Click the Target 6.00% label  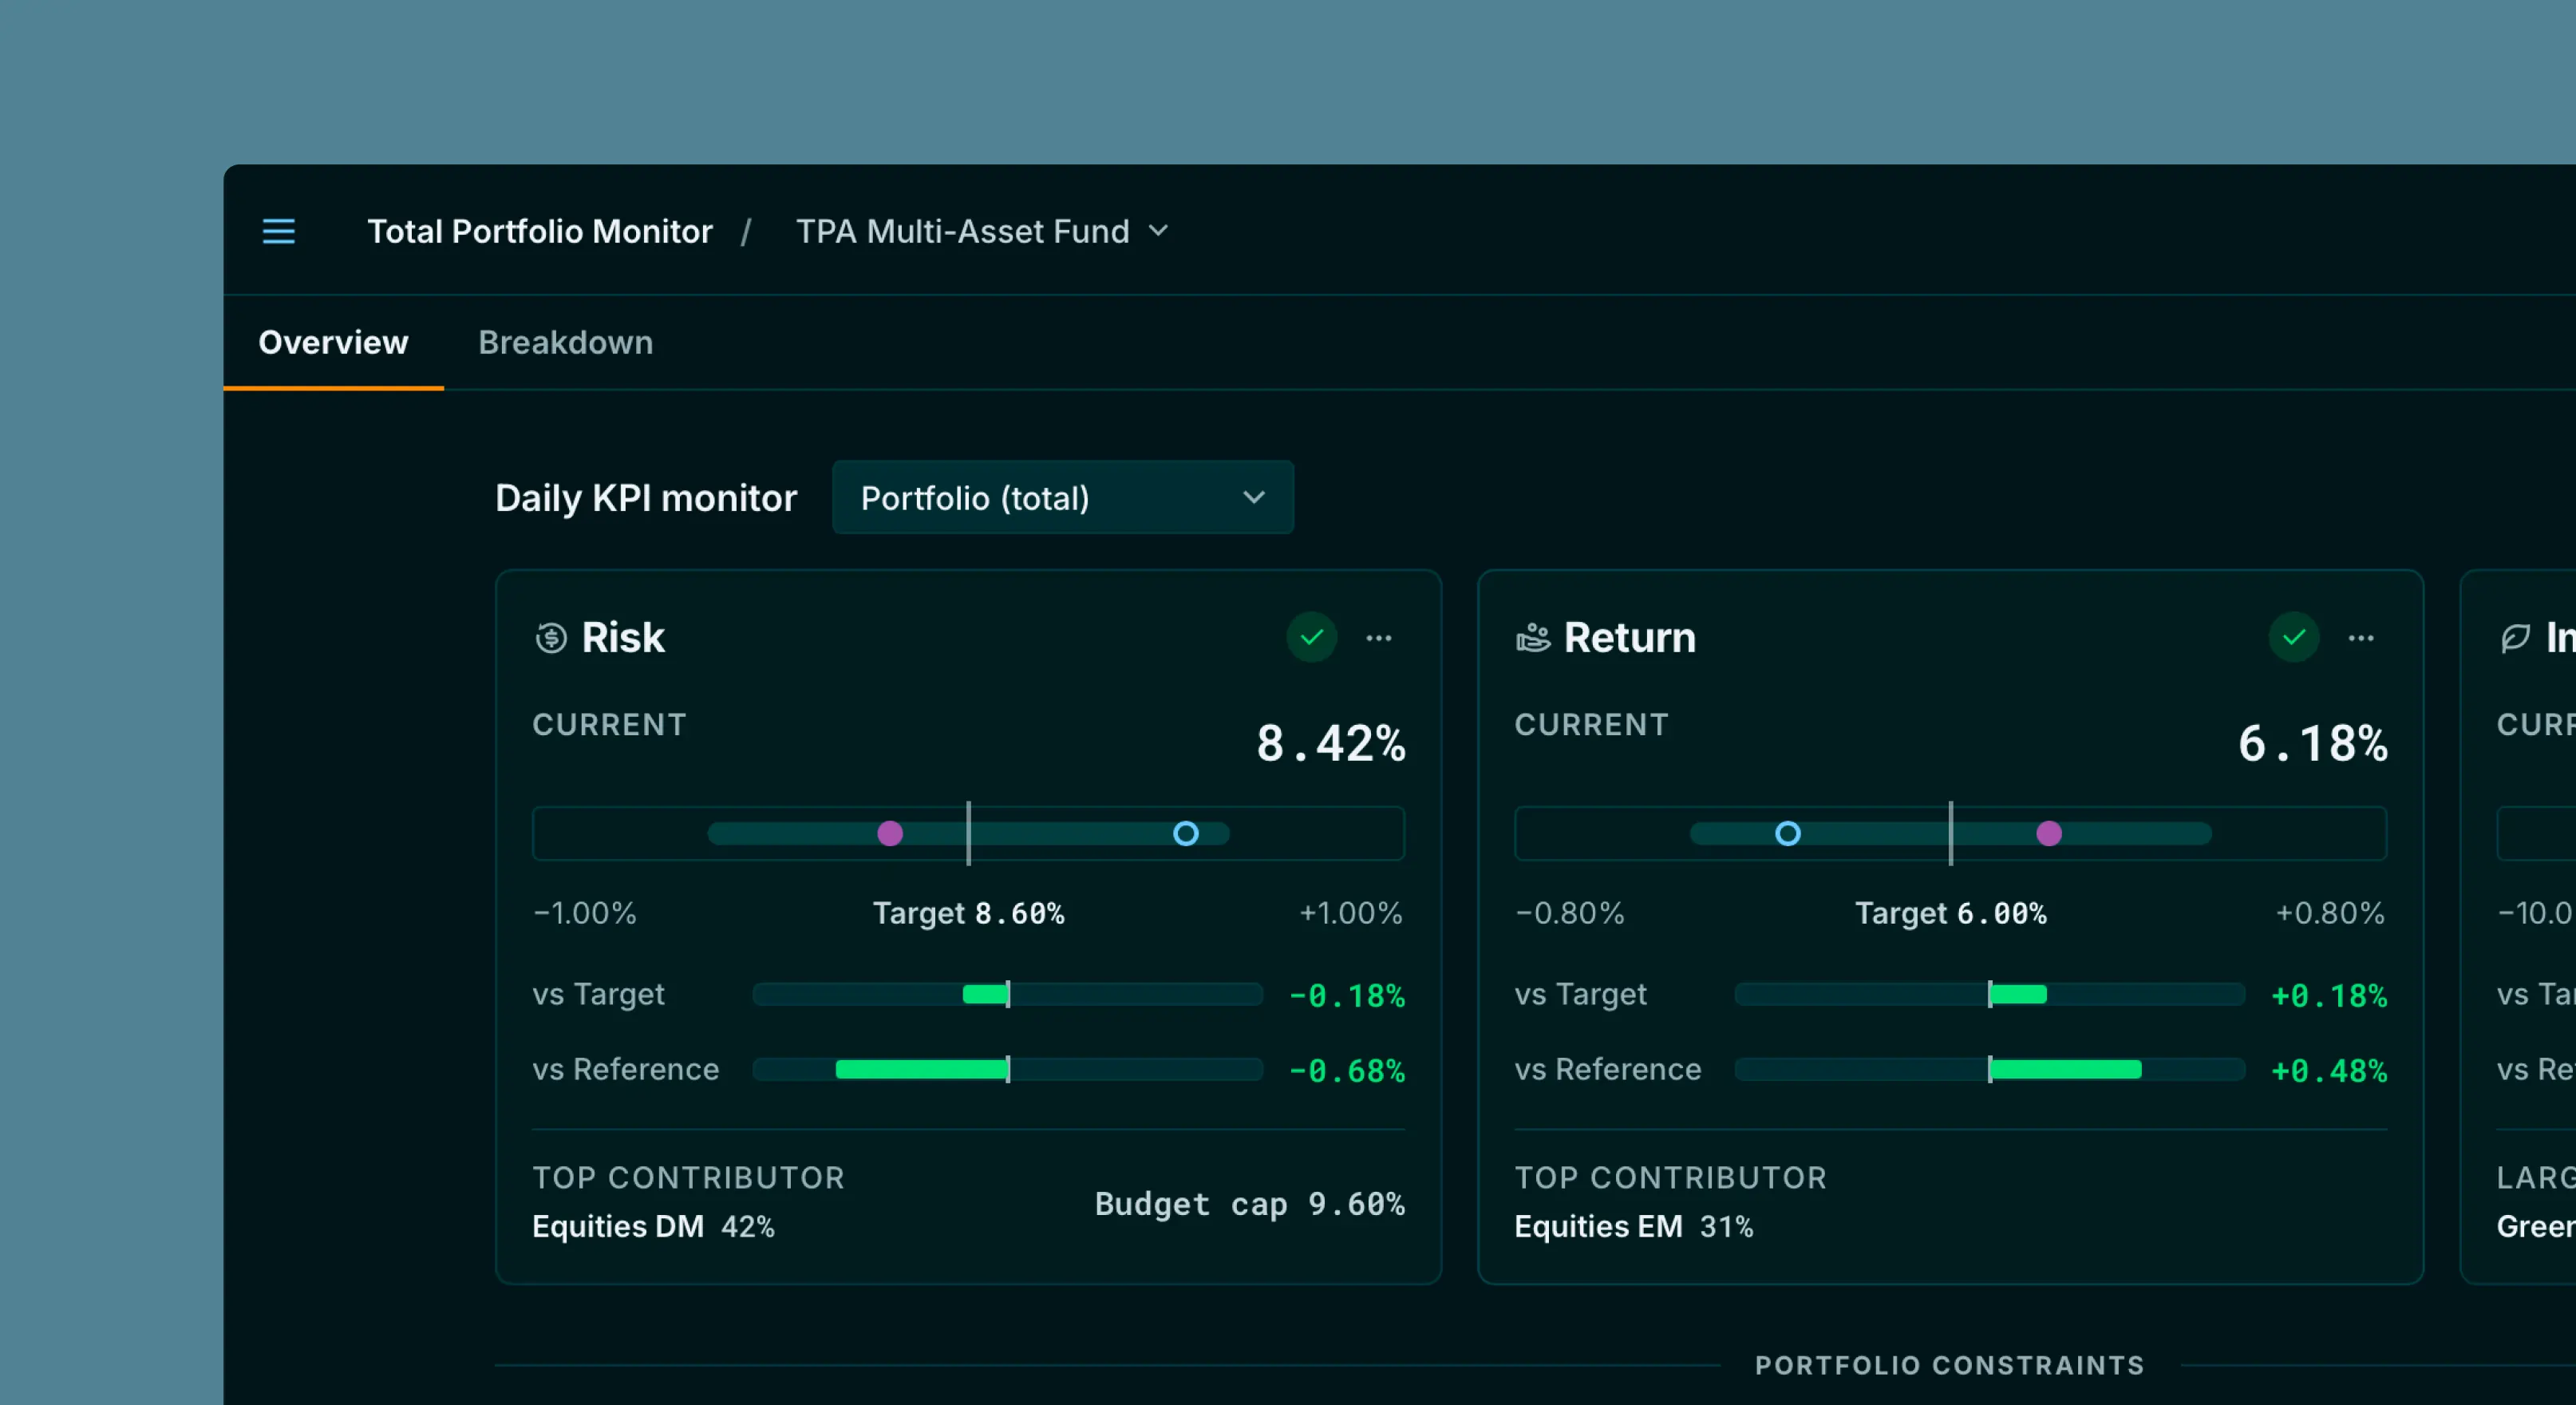click(1951, 913)
